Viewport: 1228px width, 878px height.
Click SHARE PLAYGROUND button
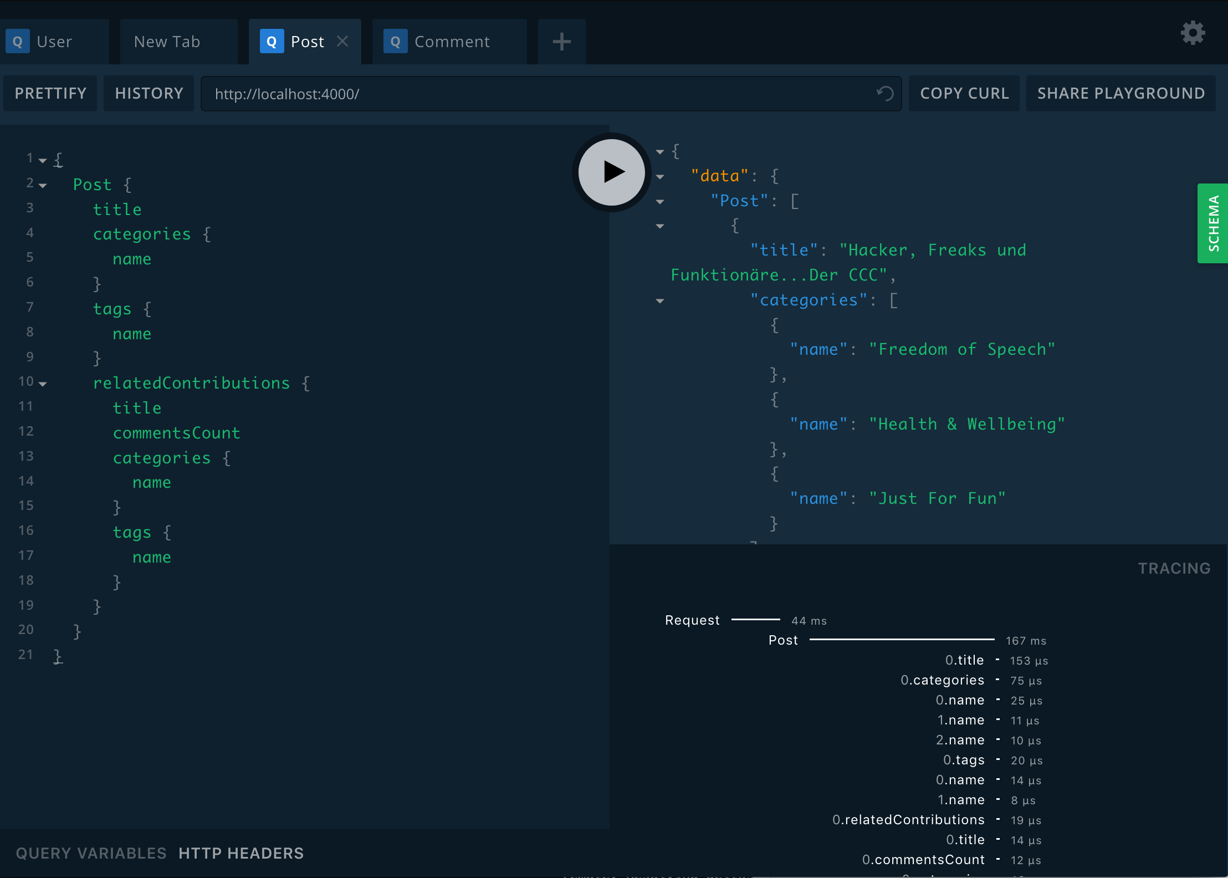click(x=1122, y=93)
